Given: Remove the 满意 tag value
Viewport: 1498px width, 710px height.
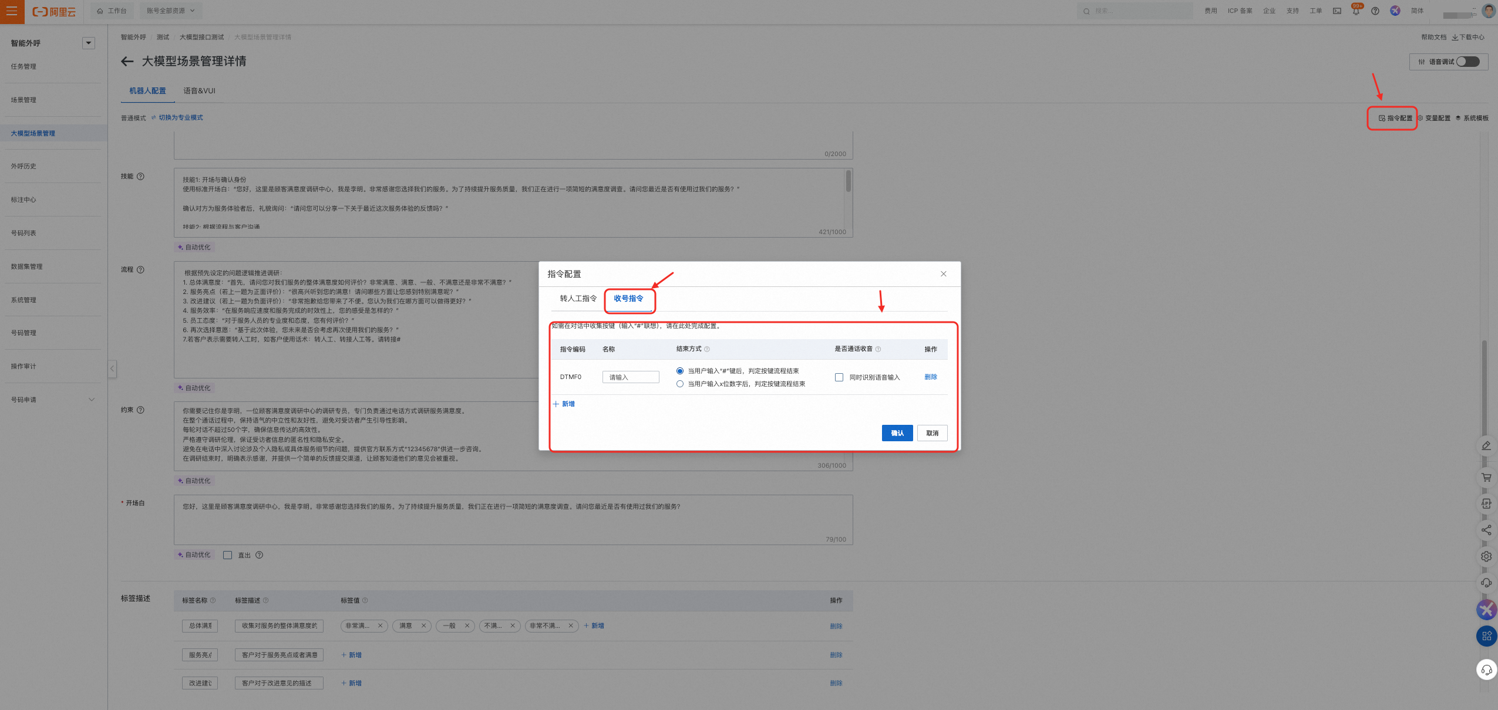Looking at the screenshot, I should pyautogui.click(x=423, y=626).
